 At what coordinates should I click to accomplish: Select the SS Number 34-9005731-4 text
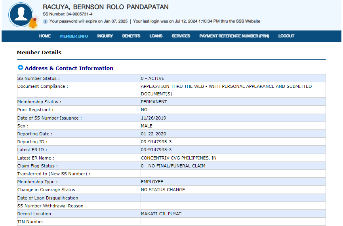[68, 14]
